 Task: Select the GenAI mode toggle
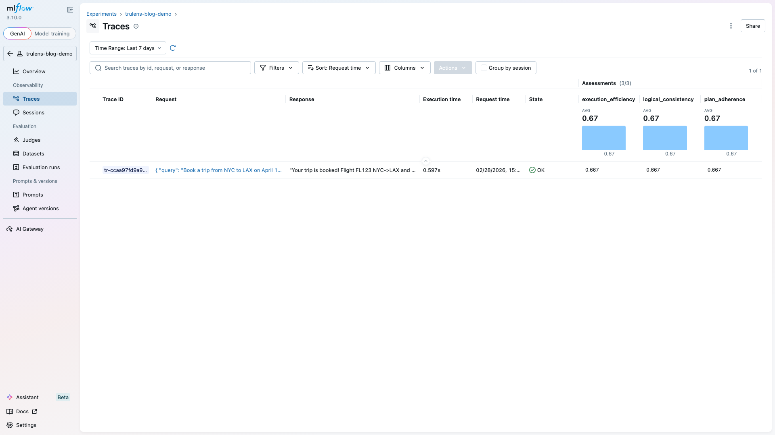(17, 33)
